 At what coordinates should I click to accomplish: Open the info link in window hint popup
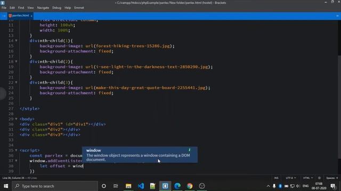click(x=190, y=150)
